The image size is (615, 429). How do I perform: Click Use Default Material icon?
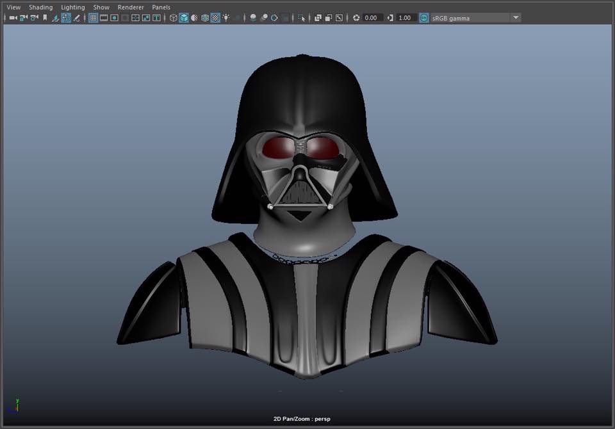tap(195, 18)
